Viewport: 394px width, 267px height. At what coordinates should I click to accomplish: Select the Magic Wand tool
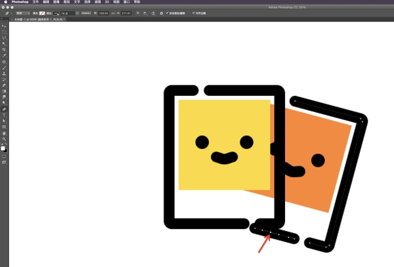click(4, 44)
